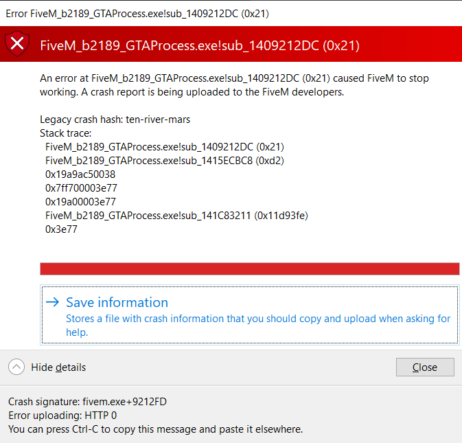
Task: Collapse details using the chevron circle
Action: pyautogui.click(x=17, y=367)
